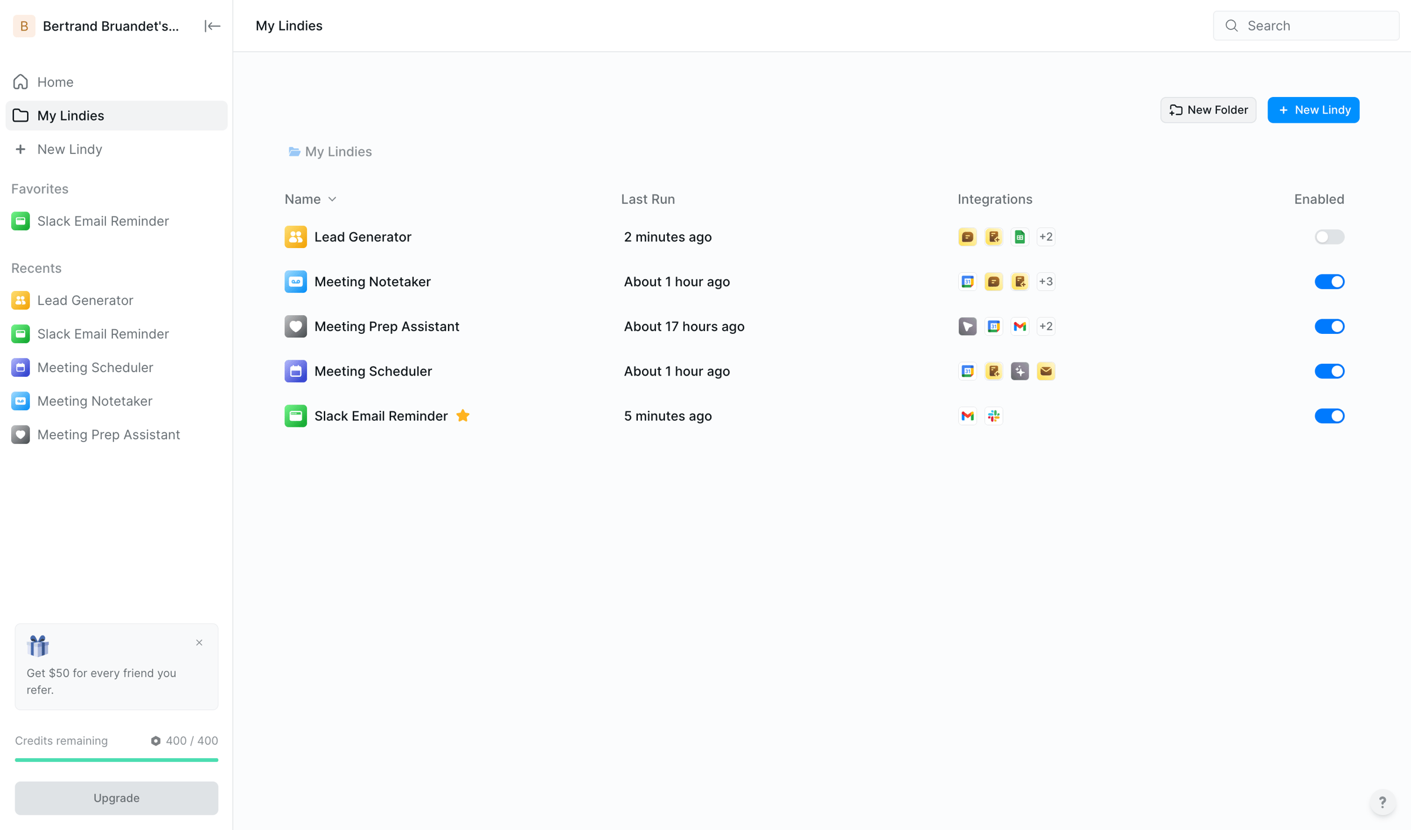Turn off the Slack Email Reminder toggle

[1329, 416]
